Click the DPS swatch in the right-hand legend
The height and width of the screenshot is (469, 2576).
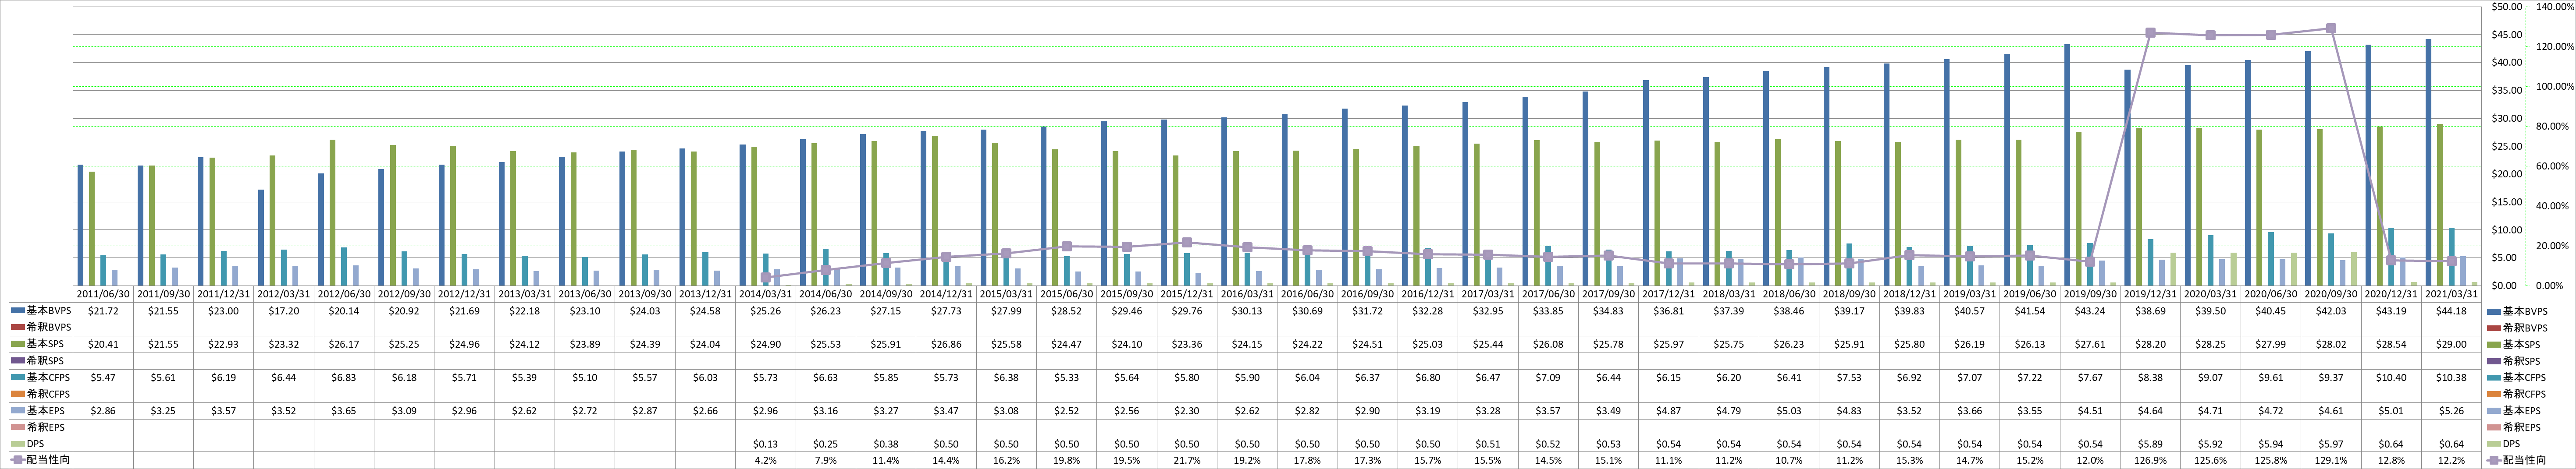tap(2493, 444)
